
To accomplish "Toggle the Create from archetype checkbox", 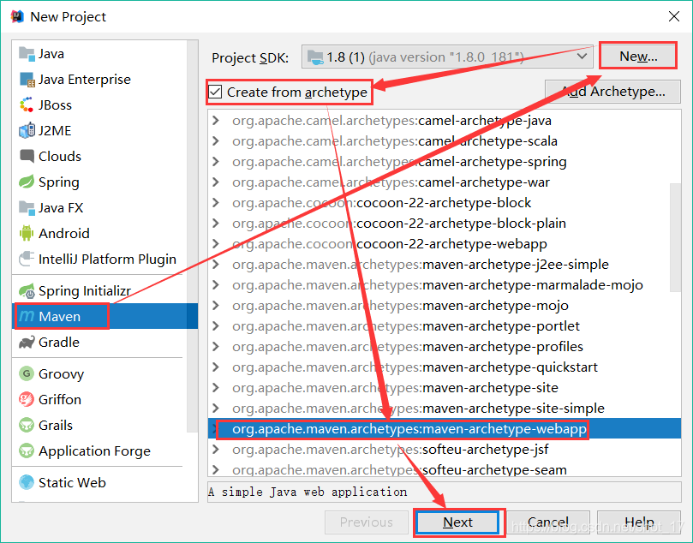I will pyautogui.click(x=215, y=92).
